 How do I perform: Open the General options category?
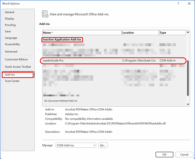click(10, 12)
